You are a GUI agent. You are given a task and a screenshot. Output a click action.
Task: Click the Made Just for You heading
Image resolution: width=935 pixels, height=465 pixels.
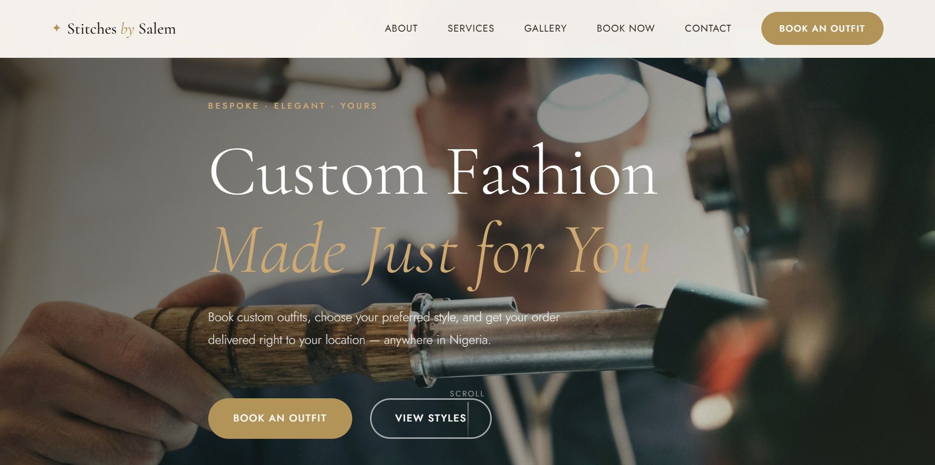pyautogui.click(x=429, y=251)
